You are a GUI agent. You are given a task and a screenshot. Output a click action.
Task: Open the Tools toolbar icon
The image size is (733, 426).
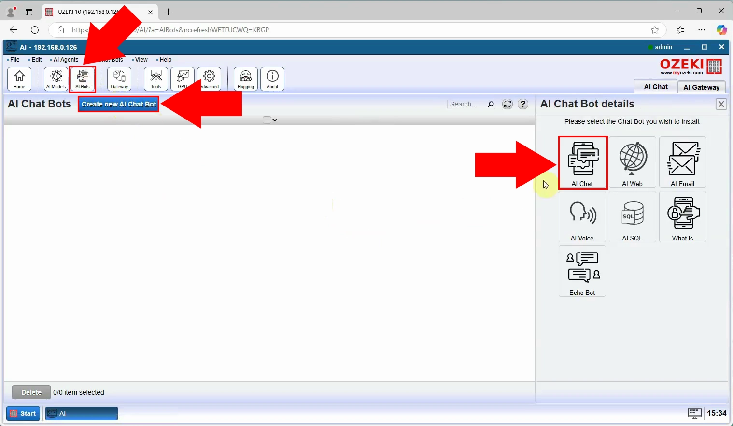[x=156, y=79]
